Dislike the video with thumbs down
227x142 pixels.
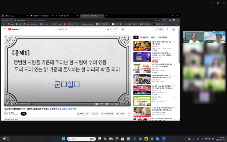(87, 114)
